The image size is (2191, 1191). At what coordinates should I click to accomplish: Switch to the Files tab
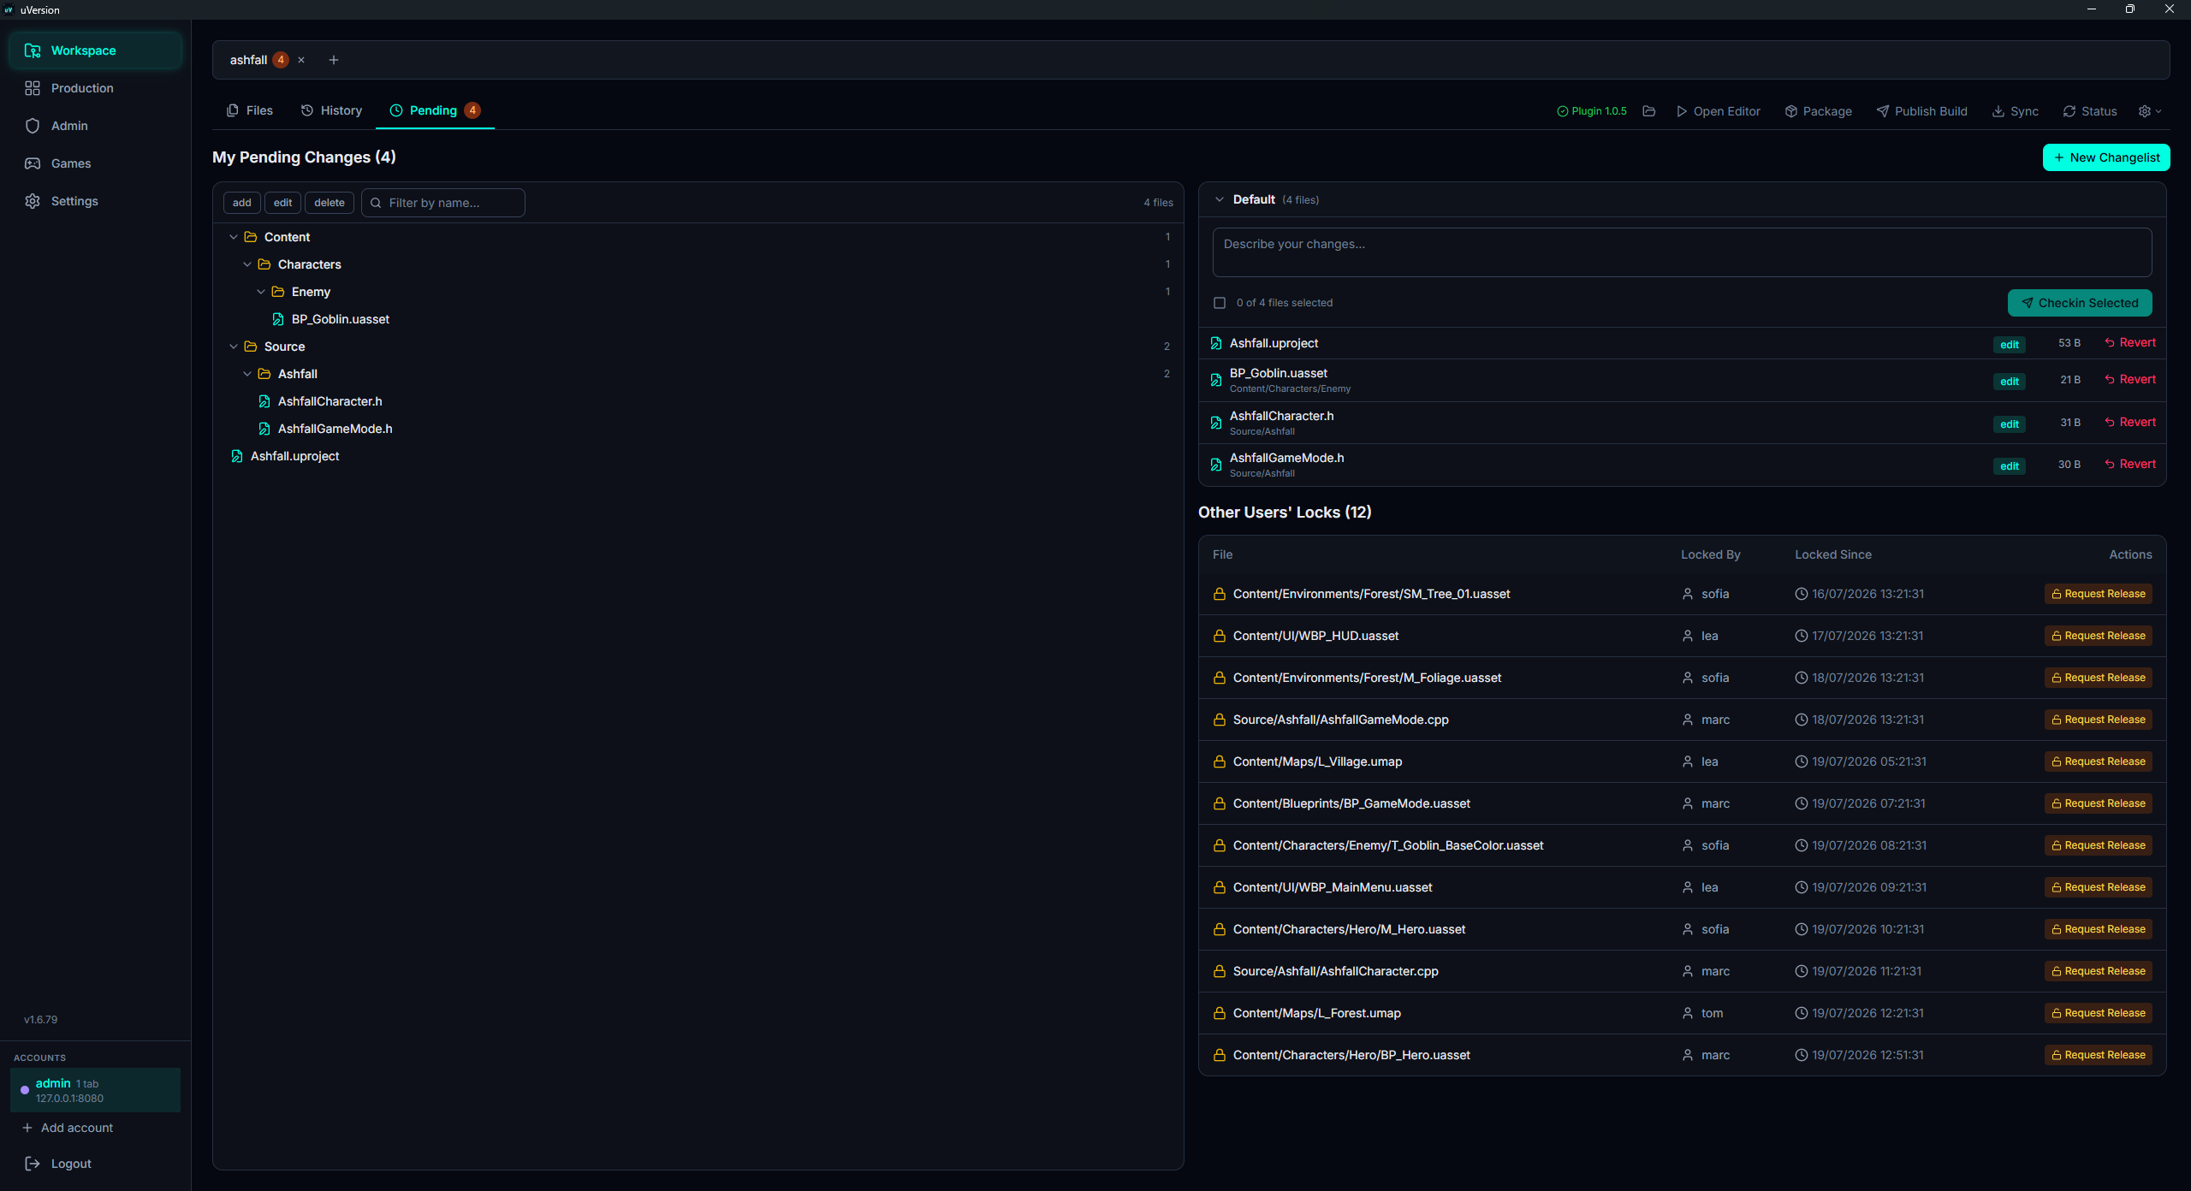(x=250, y=110)
